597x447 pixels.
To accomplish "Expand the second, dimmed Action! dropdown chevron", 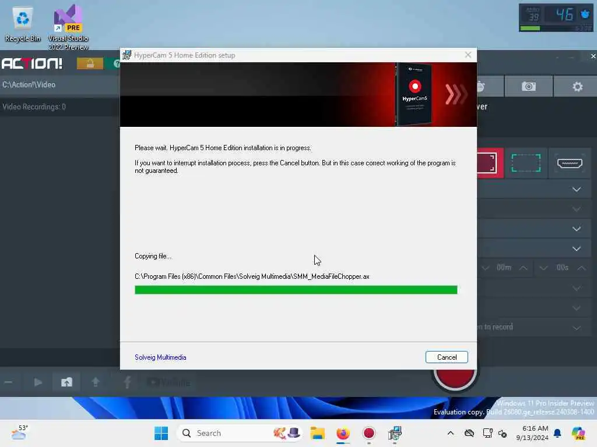I will pos(577,209).
